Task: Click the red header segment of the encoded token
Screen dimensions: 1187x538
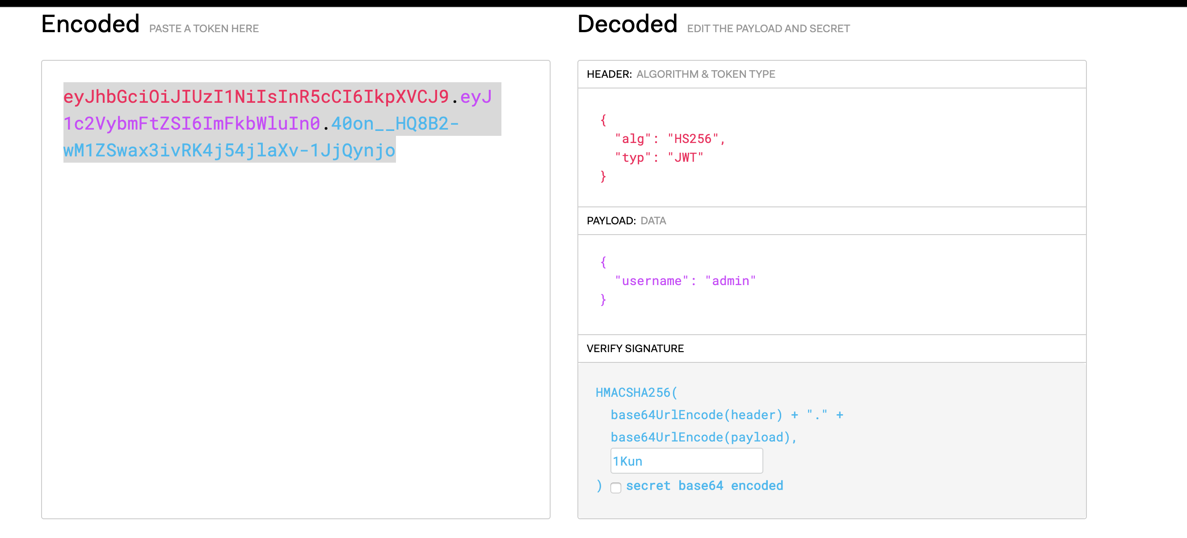Action: 256,97
